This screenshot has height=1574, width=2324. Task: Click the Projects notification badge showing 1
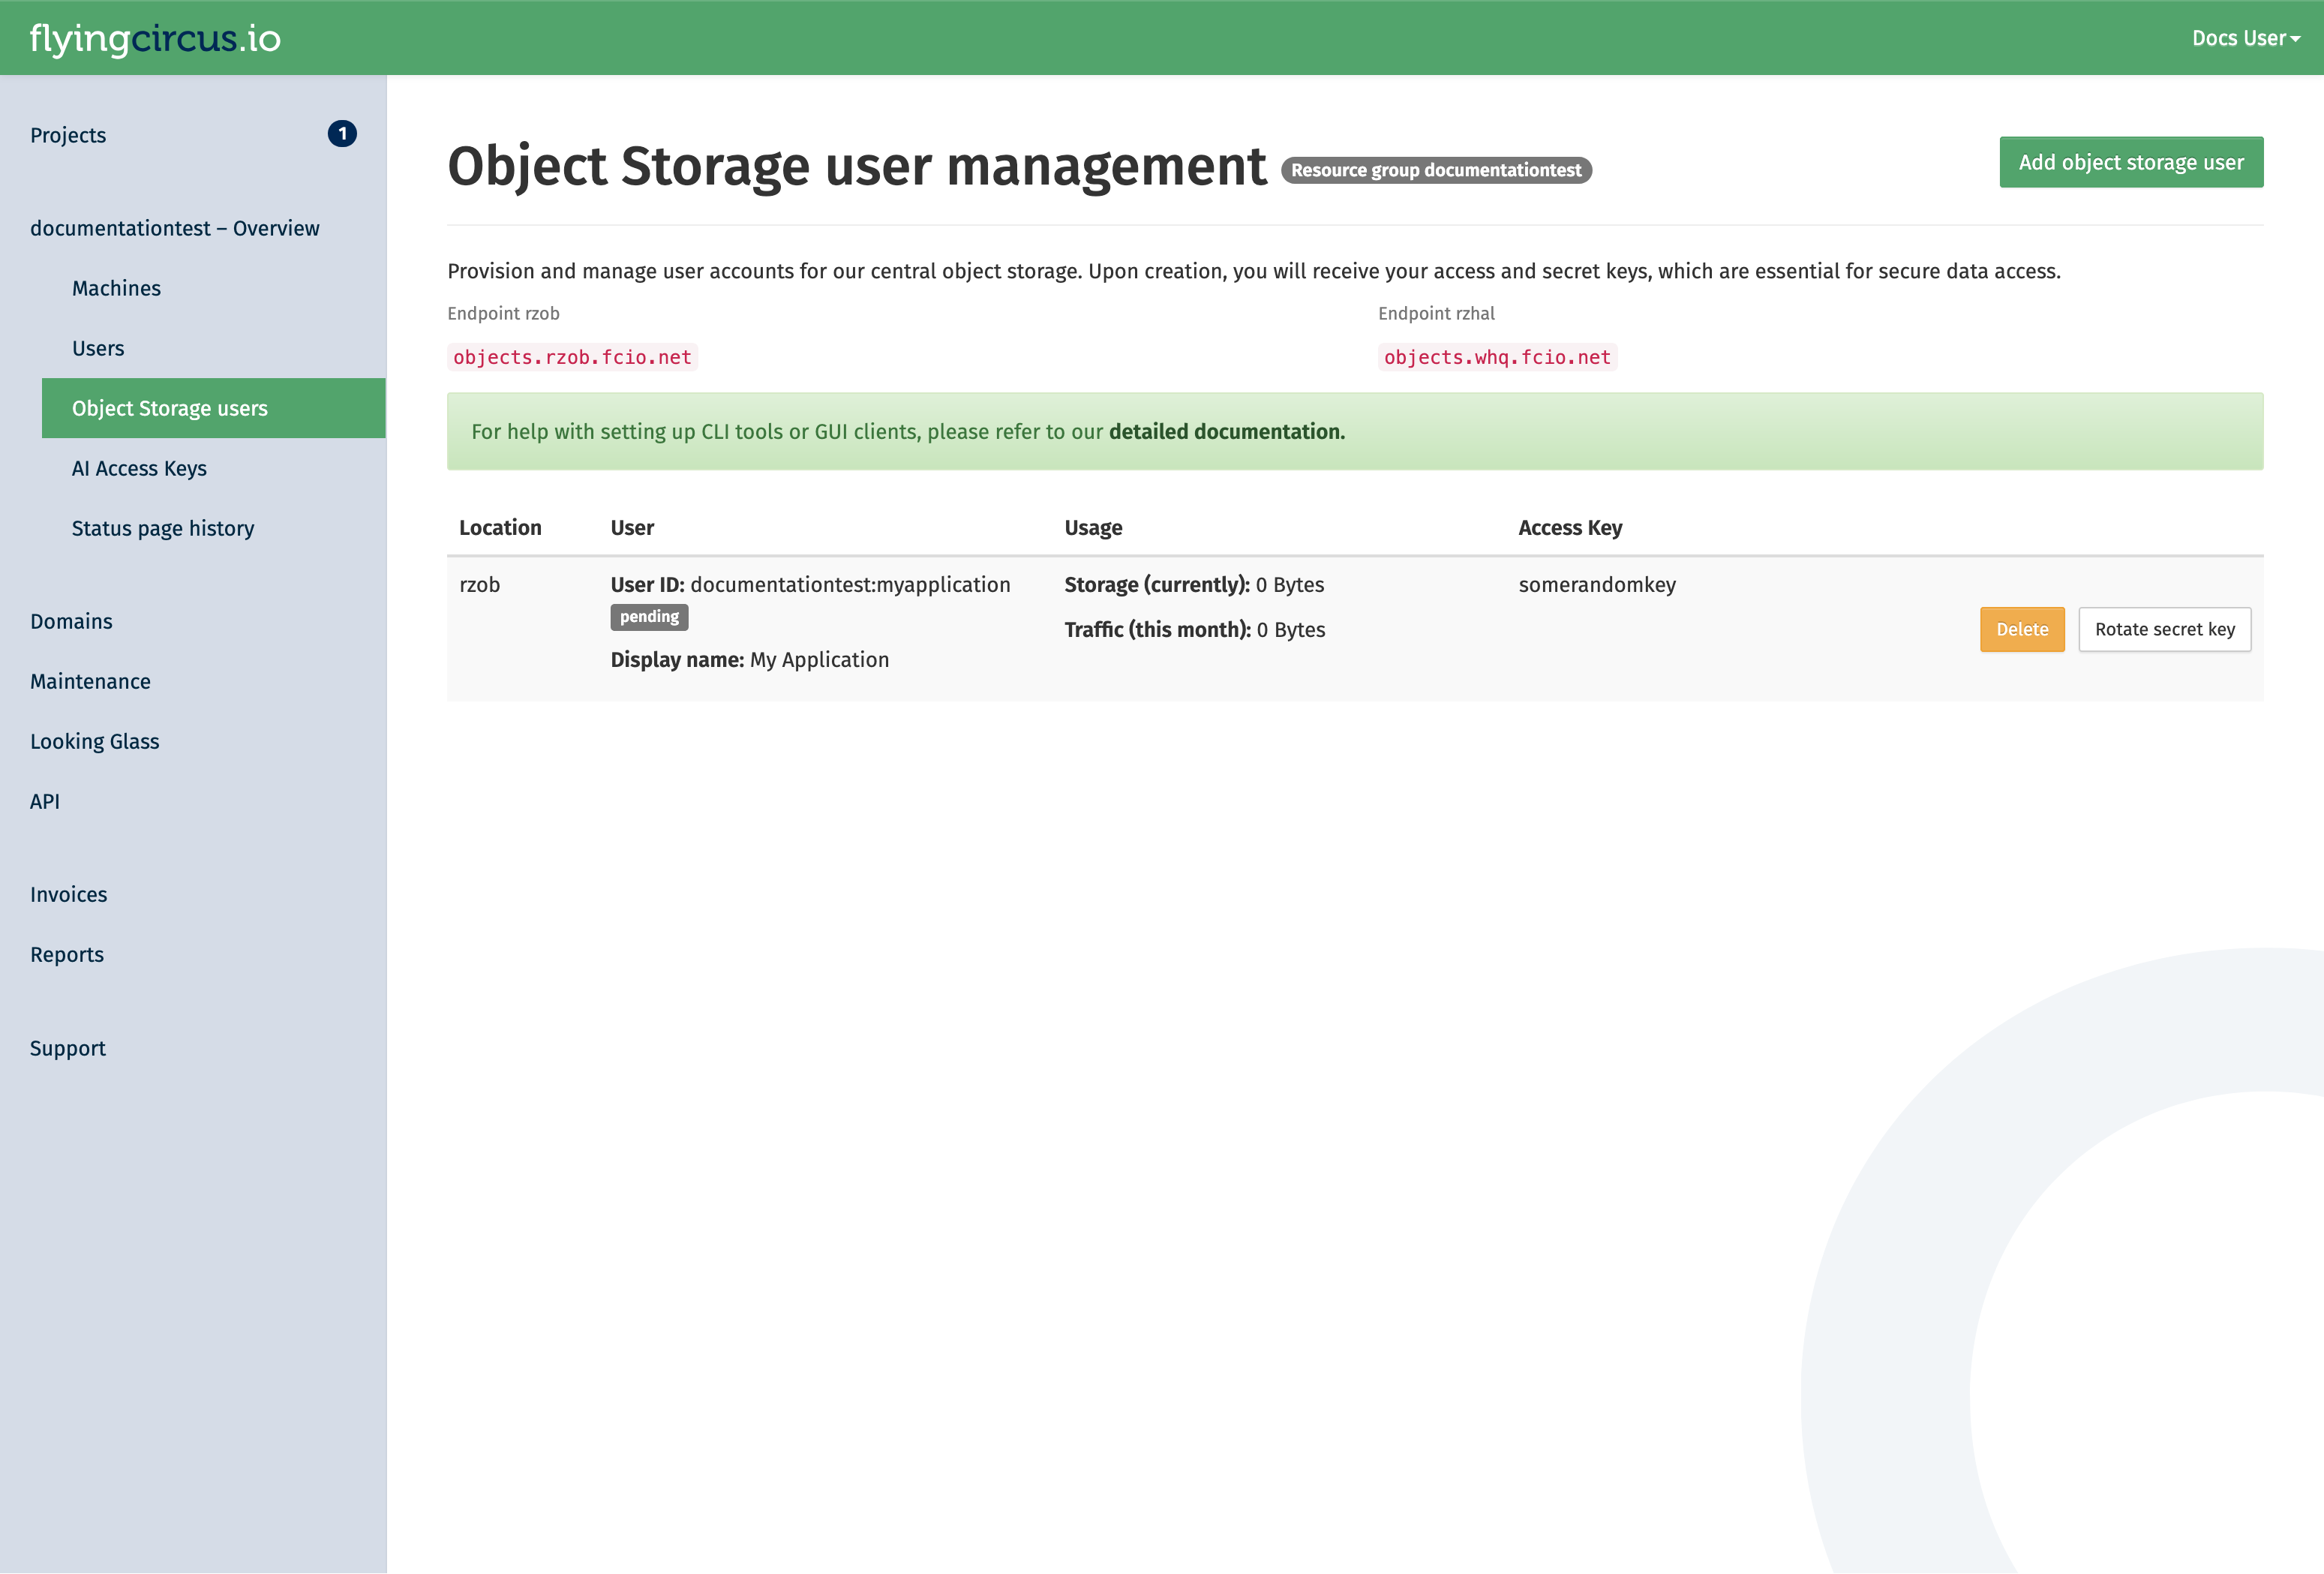click(342, 134)
